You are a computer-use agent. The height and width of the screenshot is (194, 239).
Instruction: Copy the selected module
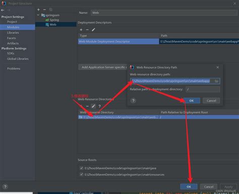click(50, 10)
